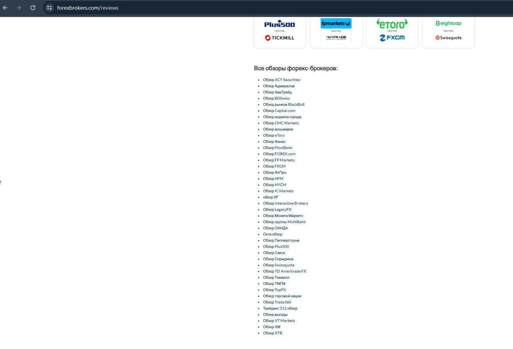This screenshot has height=349, width=513.
Task: Open the Обзор Спредэкса link
Action: point(278,259)
